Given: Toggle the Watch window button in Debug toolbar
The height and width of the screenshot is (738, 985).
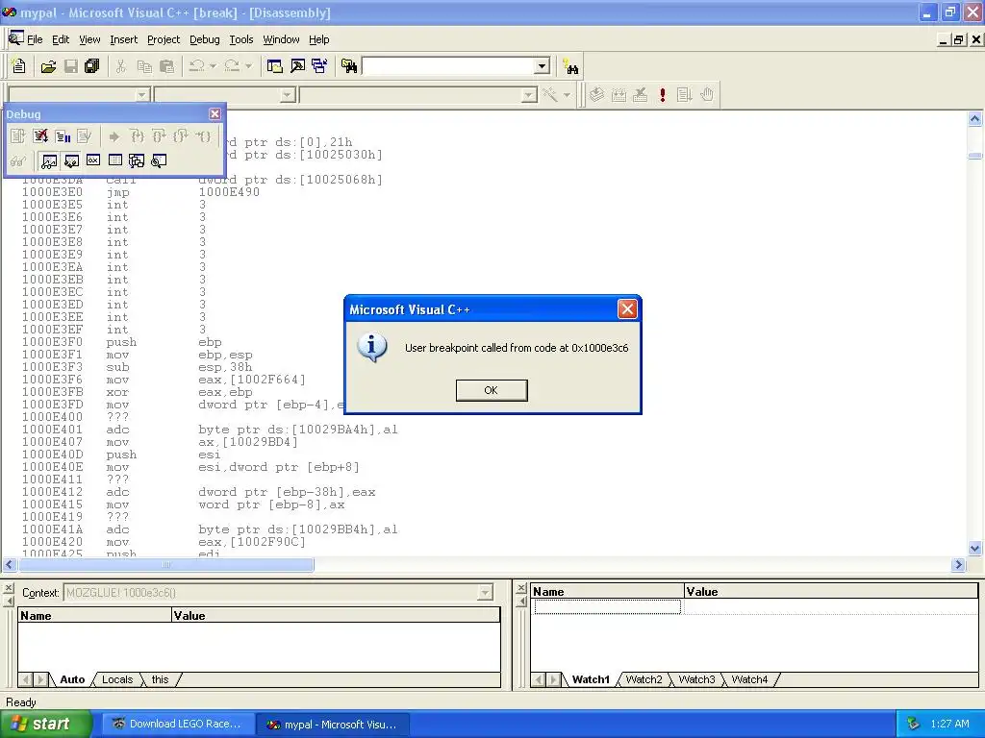Looking at the screenshot, I should tap(49, 161).
